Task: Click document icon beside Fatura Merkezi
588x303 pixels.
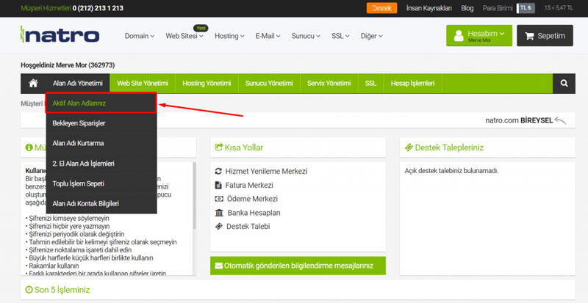Action: pos(218,185)
